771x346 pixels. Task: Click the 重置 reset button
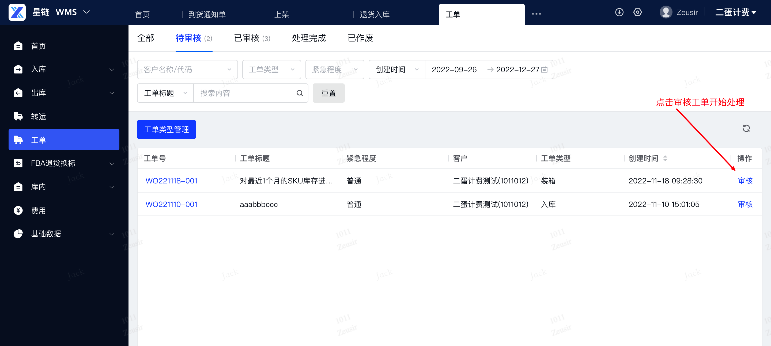click(x=329, y=93)
